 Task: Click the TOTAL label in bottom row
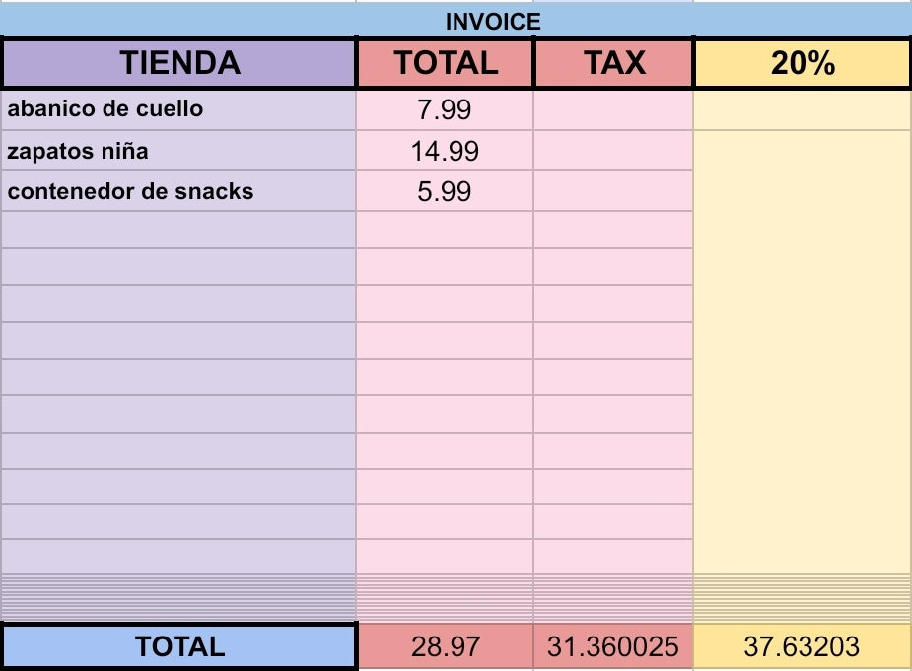tap(179, 646)
